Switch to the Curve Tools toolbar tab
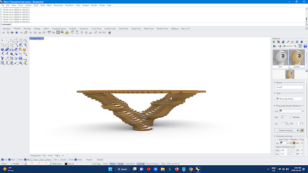Screen dimensions: 308x173 [x=96, y=29]
